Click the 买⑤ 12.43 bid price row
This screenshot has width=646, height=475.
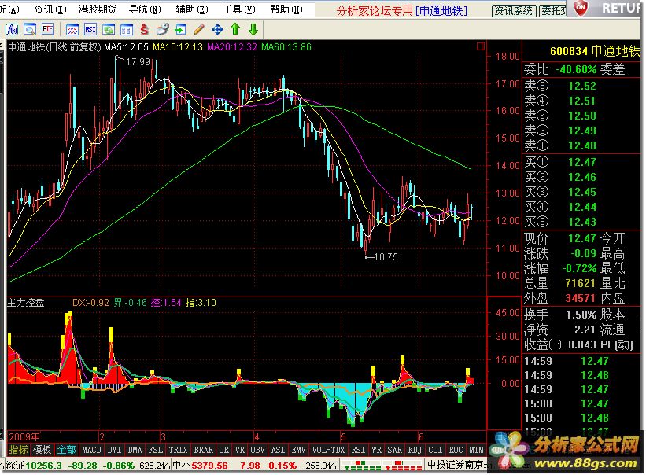tap(560, 222)
